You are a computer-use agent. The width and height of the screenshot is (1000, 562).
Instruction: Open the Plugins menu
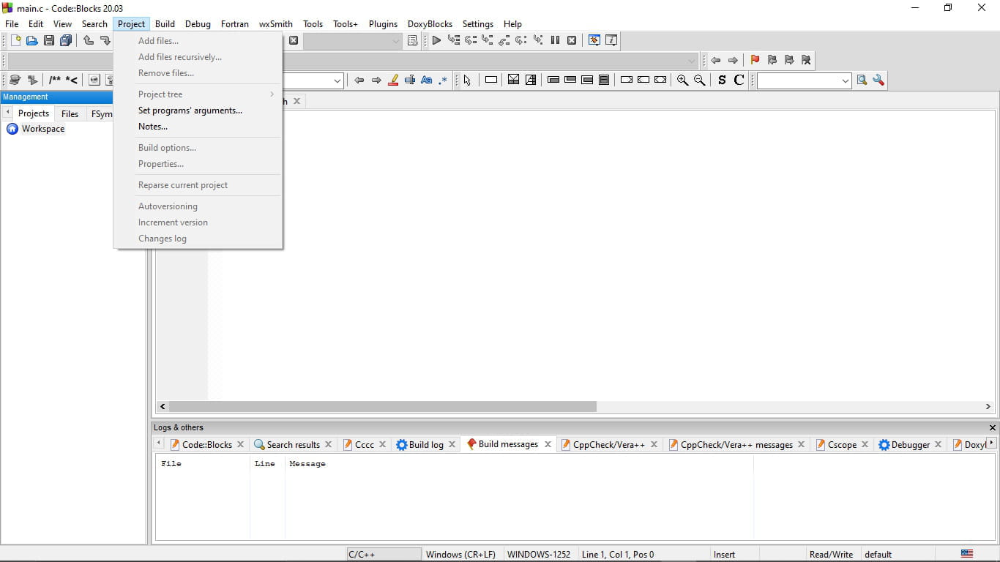click(x=383, y=24)
